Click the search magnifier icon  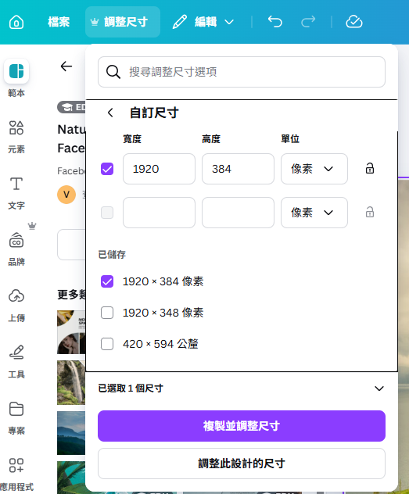[113, 72]
